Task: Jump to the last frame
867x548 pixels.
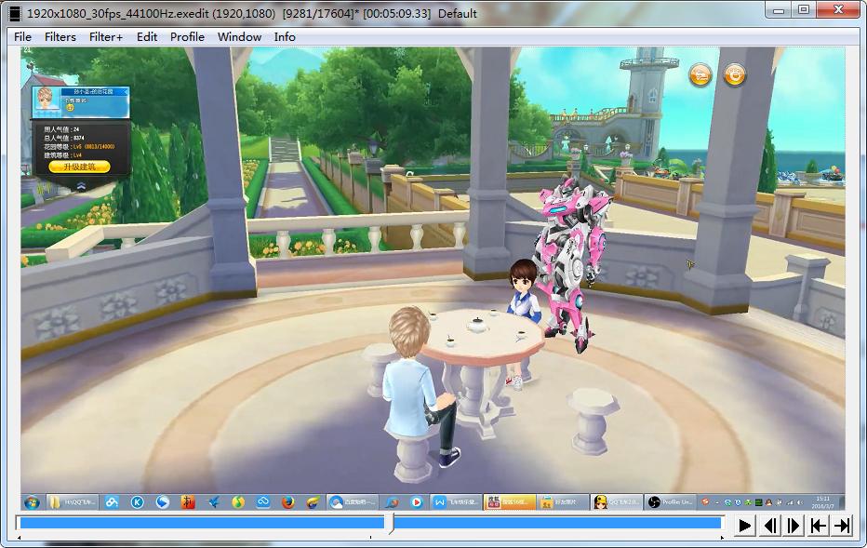Action: pos(842,526)
